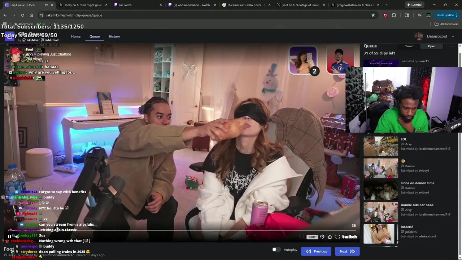
Task: Click the red recording extension icon
Action: click(x=385, y=15)
